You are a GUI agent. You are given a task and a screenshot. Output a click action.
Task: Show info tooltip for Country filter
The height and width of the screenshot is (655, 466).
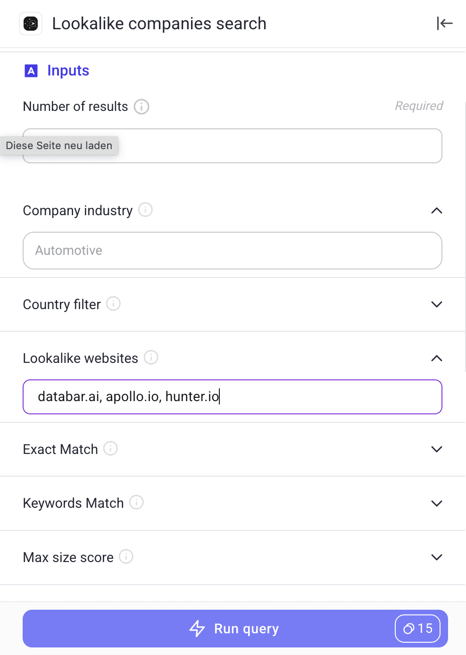[x=113, y=303]
